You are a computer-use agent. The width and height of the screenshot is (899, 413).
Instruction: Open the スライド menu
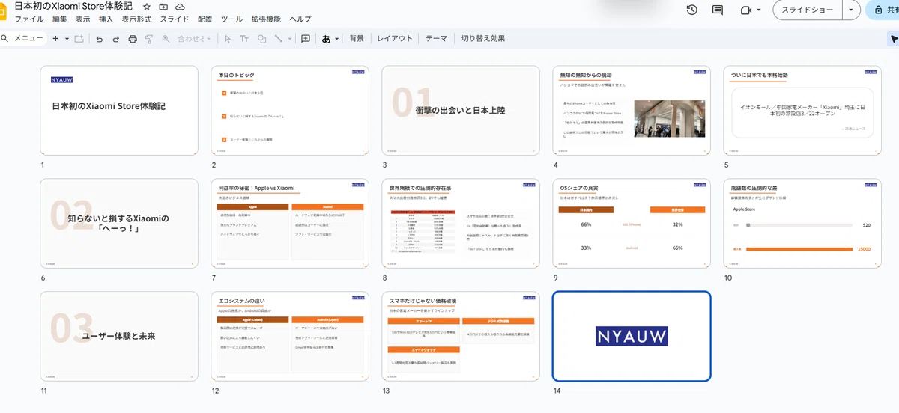click(x=175, y=19)
